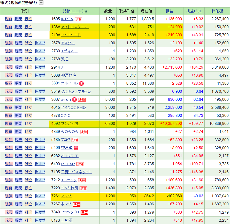230x224 pixels.
Task: View the オイレス工 stock page
Action: point(70,156)
